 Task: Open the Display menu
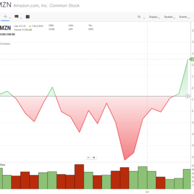pos(154,17)
